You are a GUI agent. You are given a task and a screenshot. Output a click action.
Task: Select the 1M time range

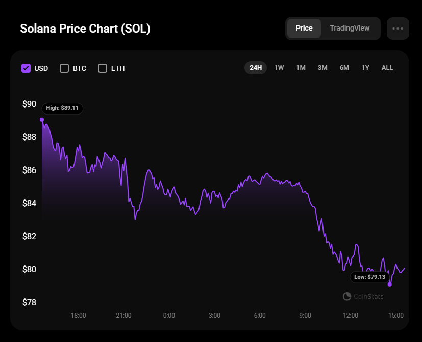click(x=301, y=68)
